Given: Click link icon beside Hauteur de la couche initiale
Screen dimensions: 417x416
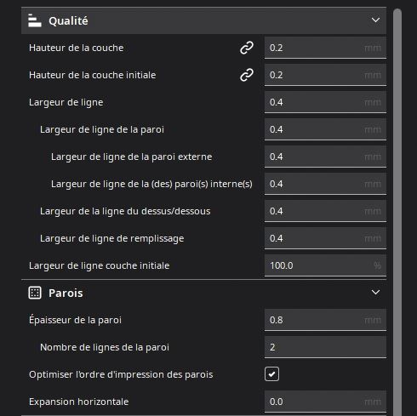Looking at the screenshot, I should 247,75.
